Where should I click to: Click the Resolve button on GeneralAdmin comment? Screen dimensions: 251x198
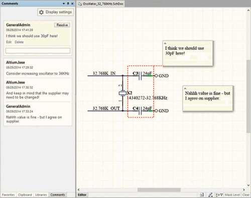[62, 25]
